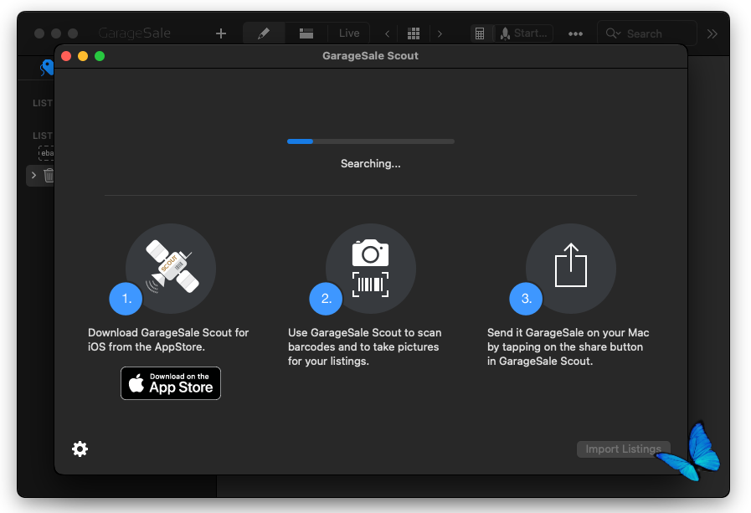Go to previous listing with the left chevron
Screen dimensions: 751x513
click(x=388, y=33)
